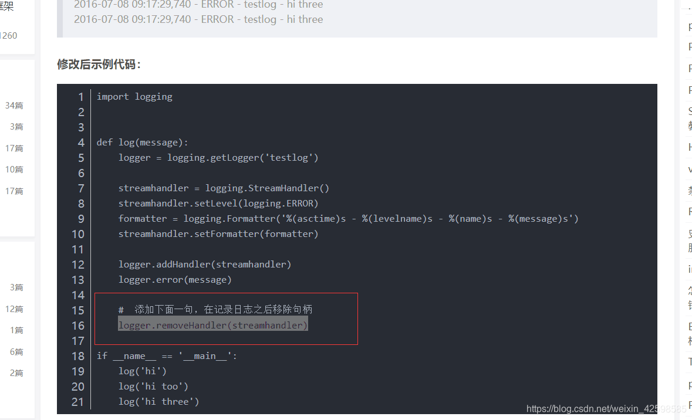Open the sidebar category with 6篇
Image resolution: width=692 pixels, height=420 pixels.
click(x=17, y=352)
